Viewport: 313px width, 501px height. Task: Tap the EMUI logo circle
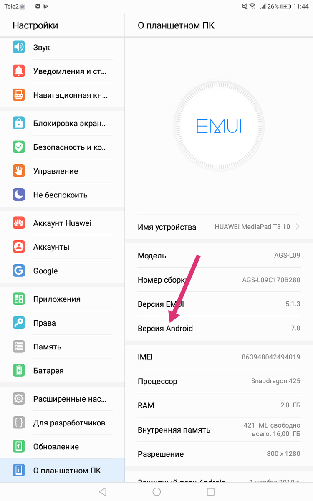tap(219, 126)
